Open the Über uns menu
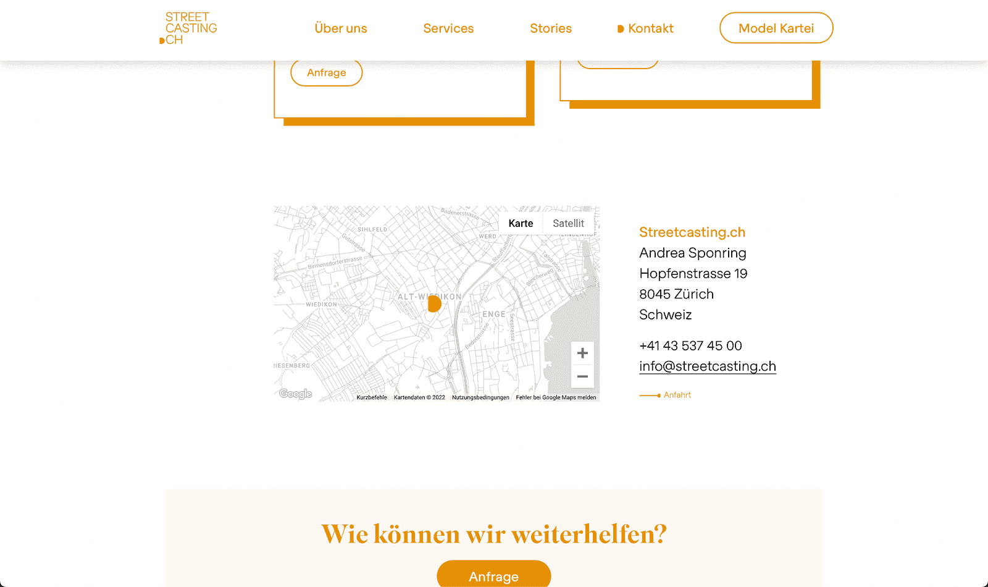Viewport: 988px width, 587px height. click(x=341, y=28)
